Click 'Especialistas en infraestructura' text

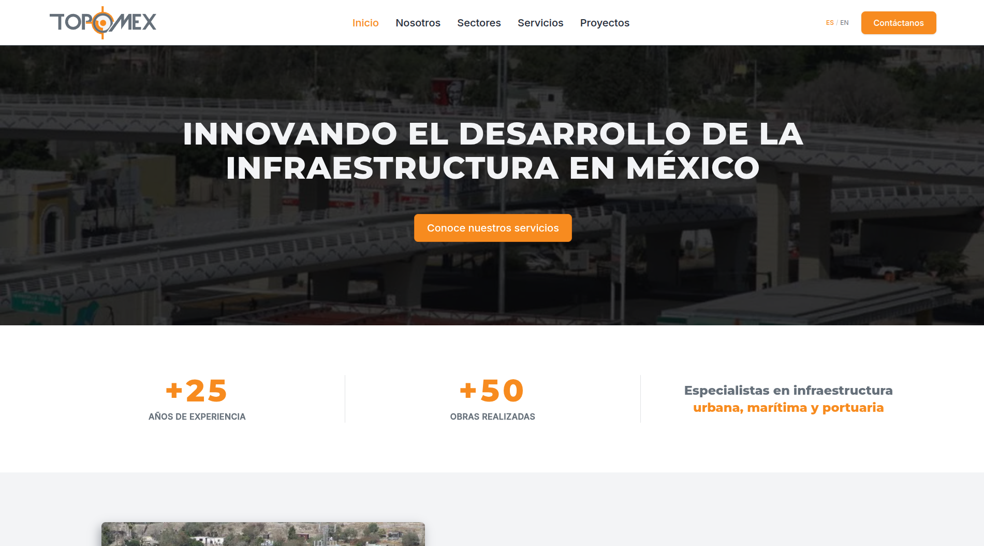[x=788, y=390]
